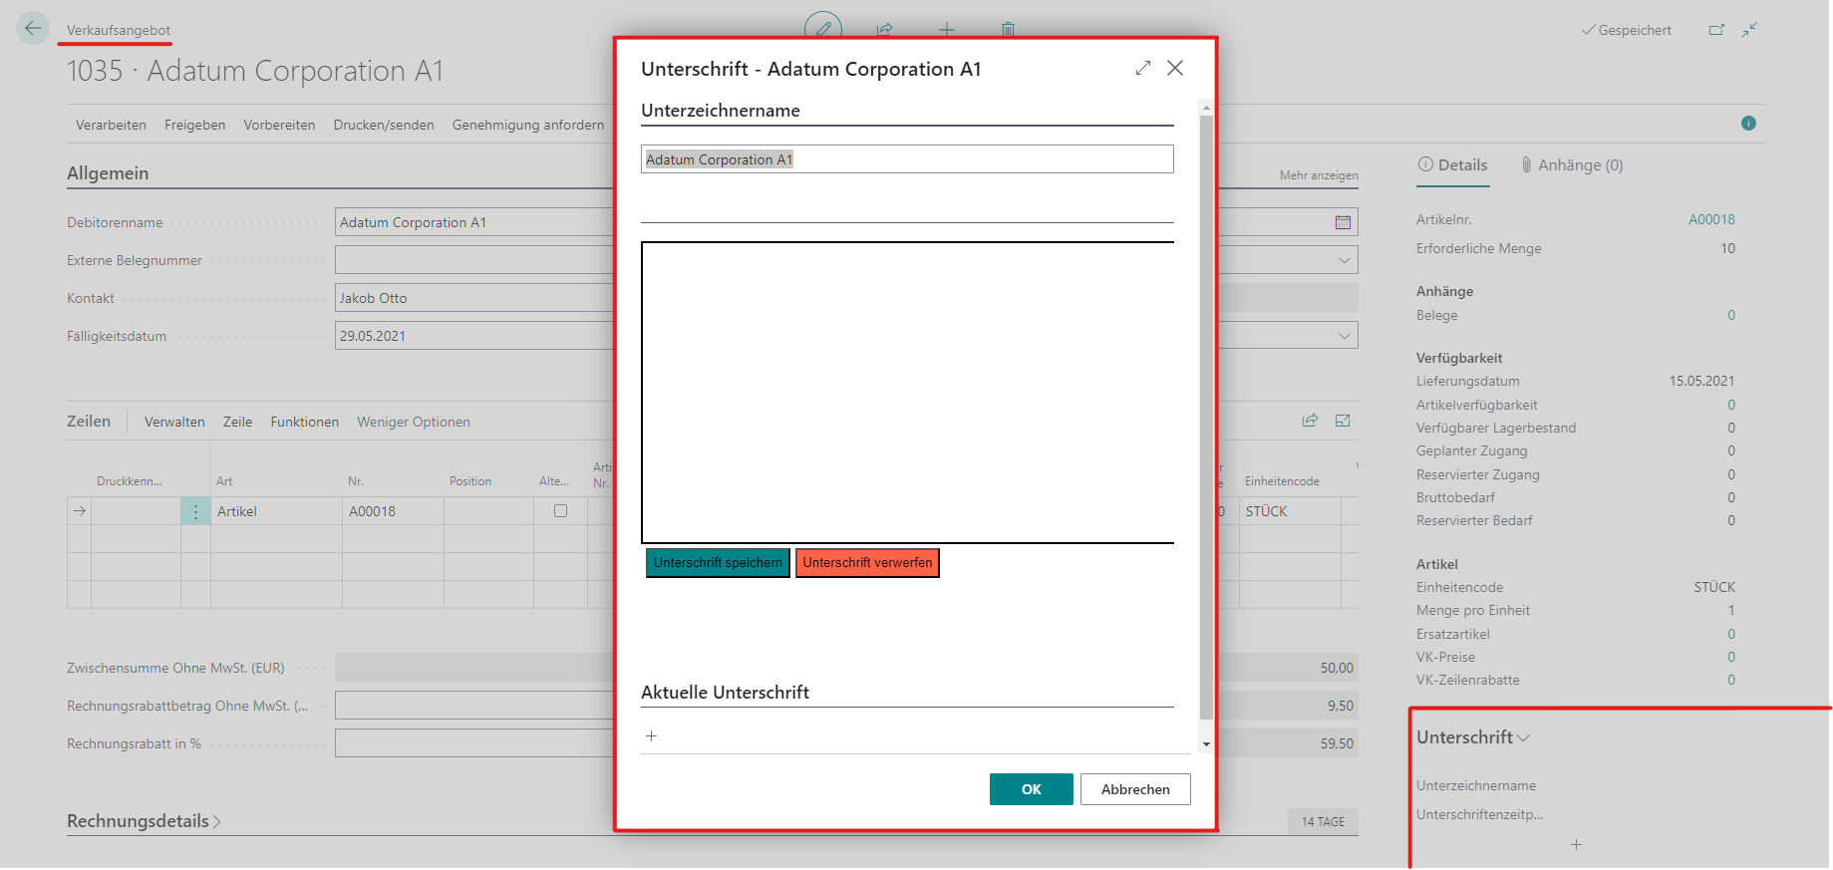The width and height of the screenshot is (1833, 870).
Task: Open page in new window icon
Action: click(x=1715, y=30)
